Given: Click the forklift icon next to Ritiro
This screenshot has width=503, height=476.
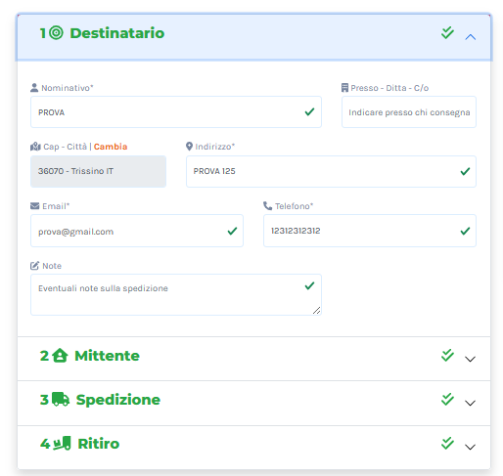Looking at the screenshot, I should pyautogui.click(x=62, y=444).
